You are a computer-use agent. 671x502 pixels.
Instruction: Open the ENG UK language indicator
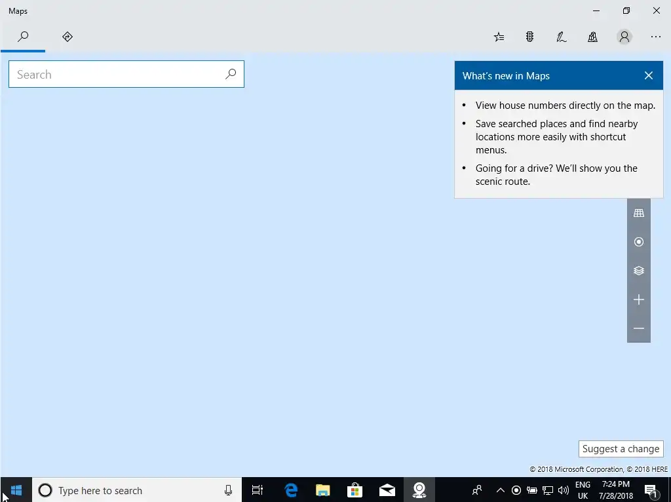click(583, 490)
